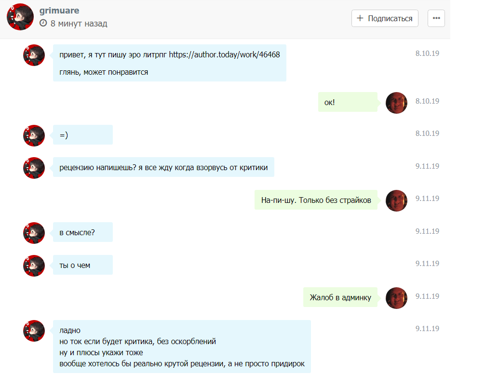This screenshot has width=485, height=387.
Task: Click avatar beside 'в смысле?' message
Action: point(34,233)
